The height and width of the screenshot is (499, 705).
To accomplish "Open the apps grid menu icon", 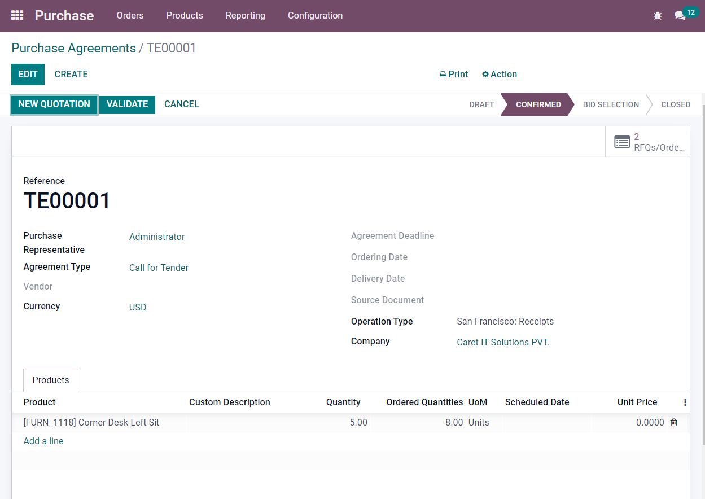I will 17,15.
